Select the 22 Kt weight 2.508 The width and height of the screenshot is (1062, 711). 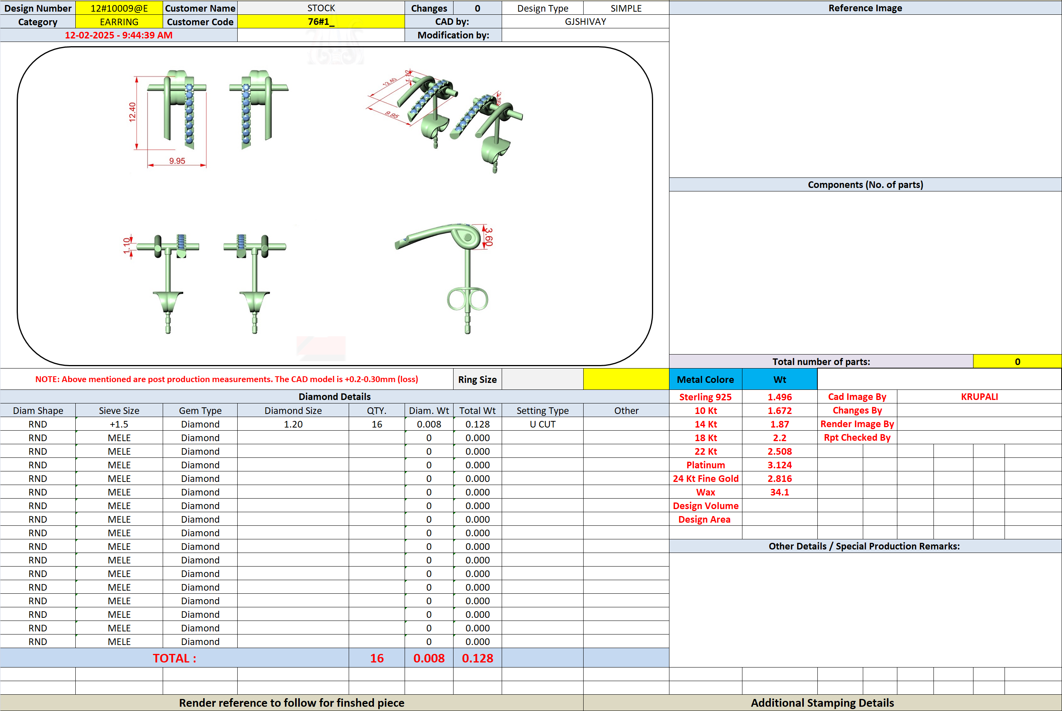tap(779, 451)
